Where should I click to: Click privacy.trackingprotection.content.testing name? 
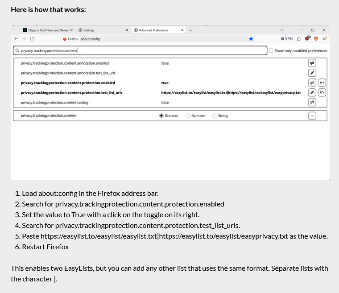(54, 103)
